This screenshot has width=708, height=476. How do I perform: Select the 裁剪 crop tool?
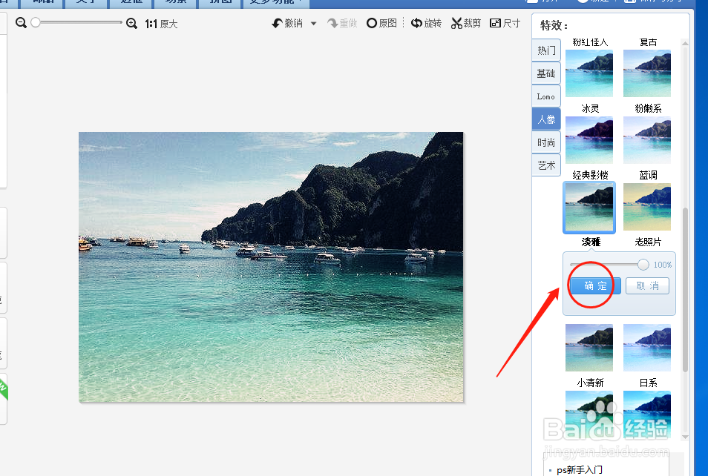click(466, 23)
